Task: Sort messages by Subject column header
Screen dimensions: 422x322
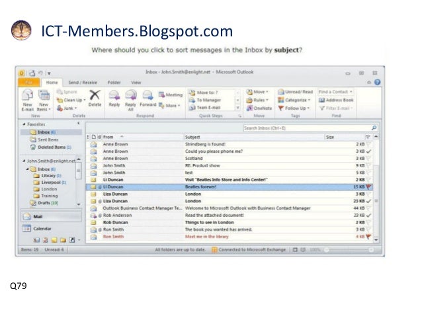Action: [254, 137]
